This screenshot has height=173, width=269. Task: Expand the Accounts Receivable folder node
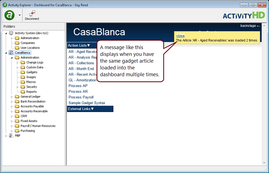pyautogui.click(x=12, y=111)
